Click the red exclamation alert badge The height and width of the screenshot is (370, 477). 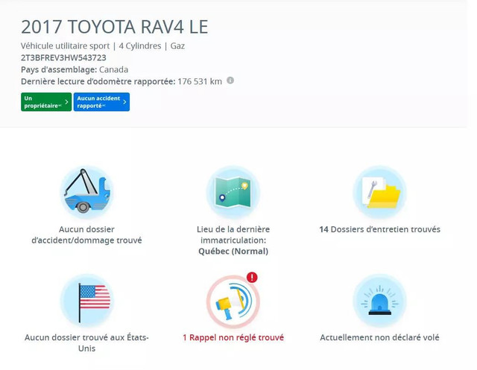pos(252,278)
